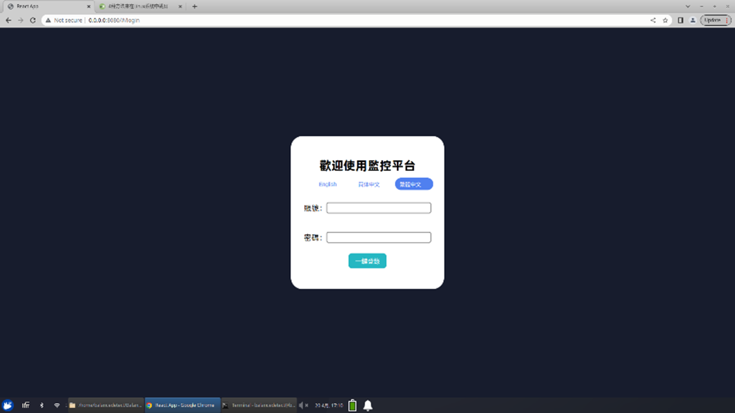The width and height of the screenshot is (735, 413).
Task: Click the share icon in address bar
Action: pyautogui.click(x=653, y=20)
